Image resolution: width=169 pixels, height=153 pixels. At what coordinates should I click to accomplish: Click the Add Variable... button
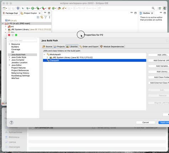click(159, 66)
